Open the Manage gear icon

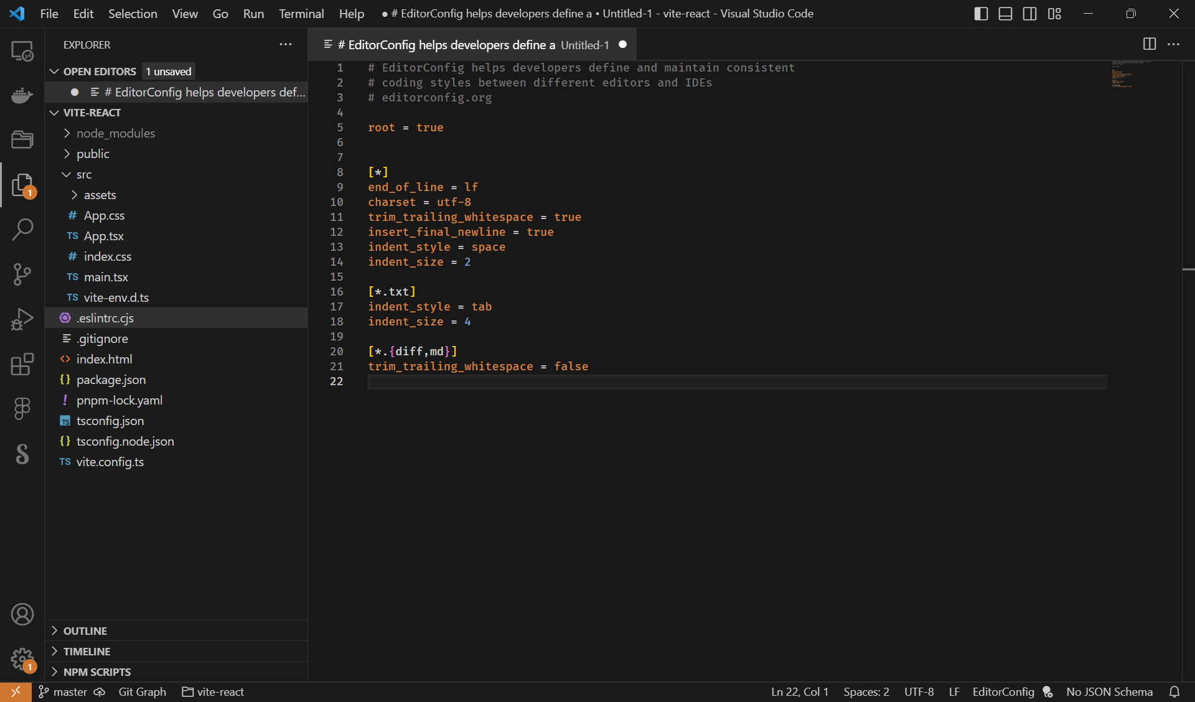pos(22,659)
